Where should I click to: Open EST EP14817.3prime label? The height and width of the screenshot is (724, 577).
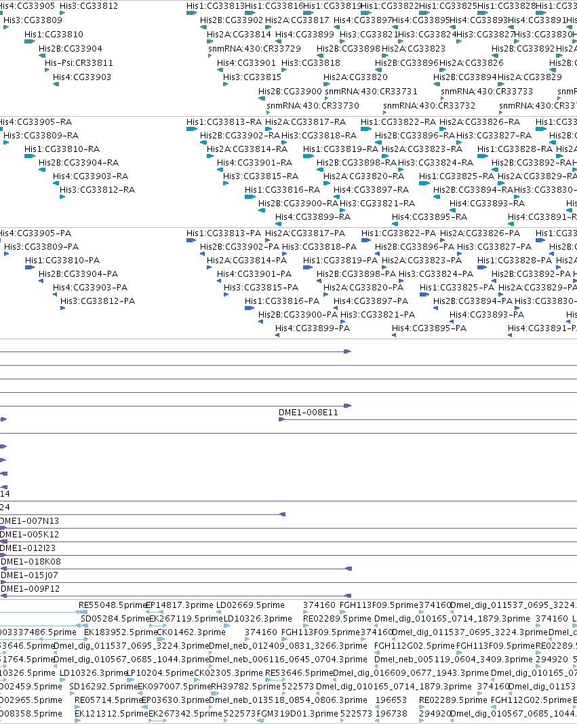coord(180,605)
